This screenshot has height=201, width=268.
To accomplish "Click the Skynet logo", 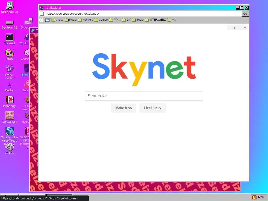I will tap(144, 69).
